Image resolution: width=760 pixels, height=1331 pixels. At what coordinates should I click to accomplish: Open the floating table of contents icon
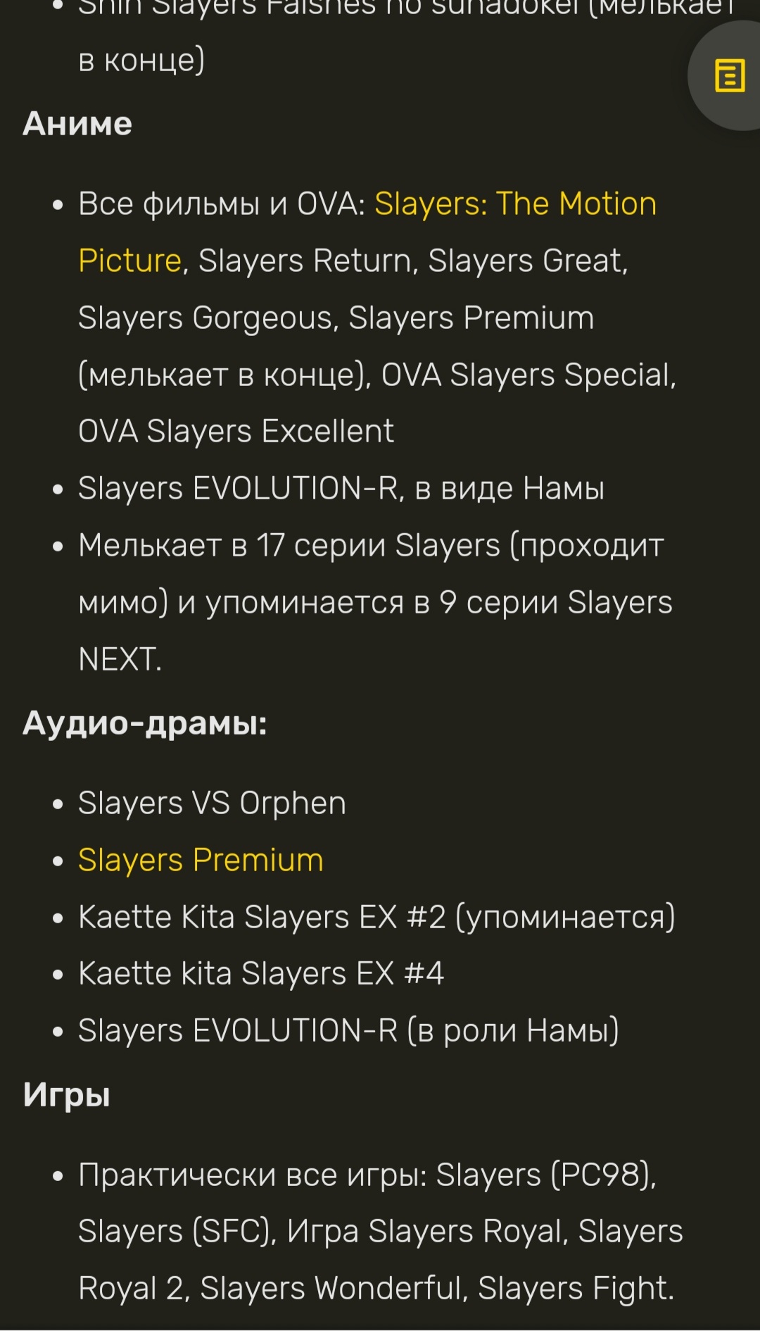[729, 75]
